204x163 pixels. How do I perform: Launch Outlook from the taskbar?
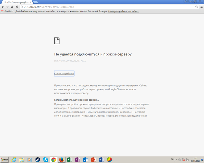[85, 160]
